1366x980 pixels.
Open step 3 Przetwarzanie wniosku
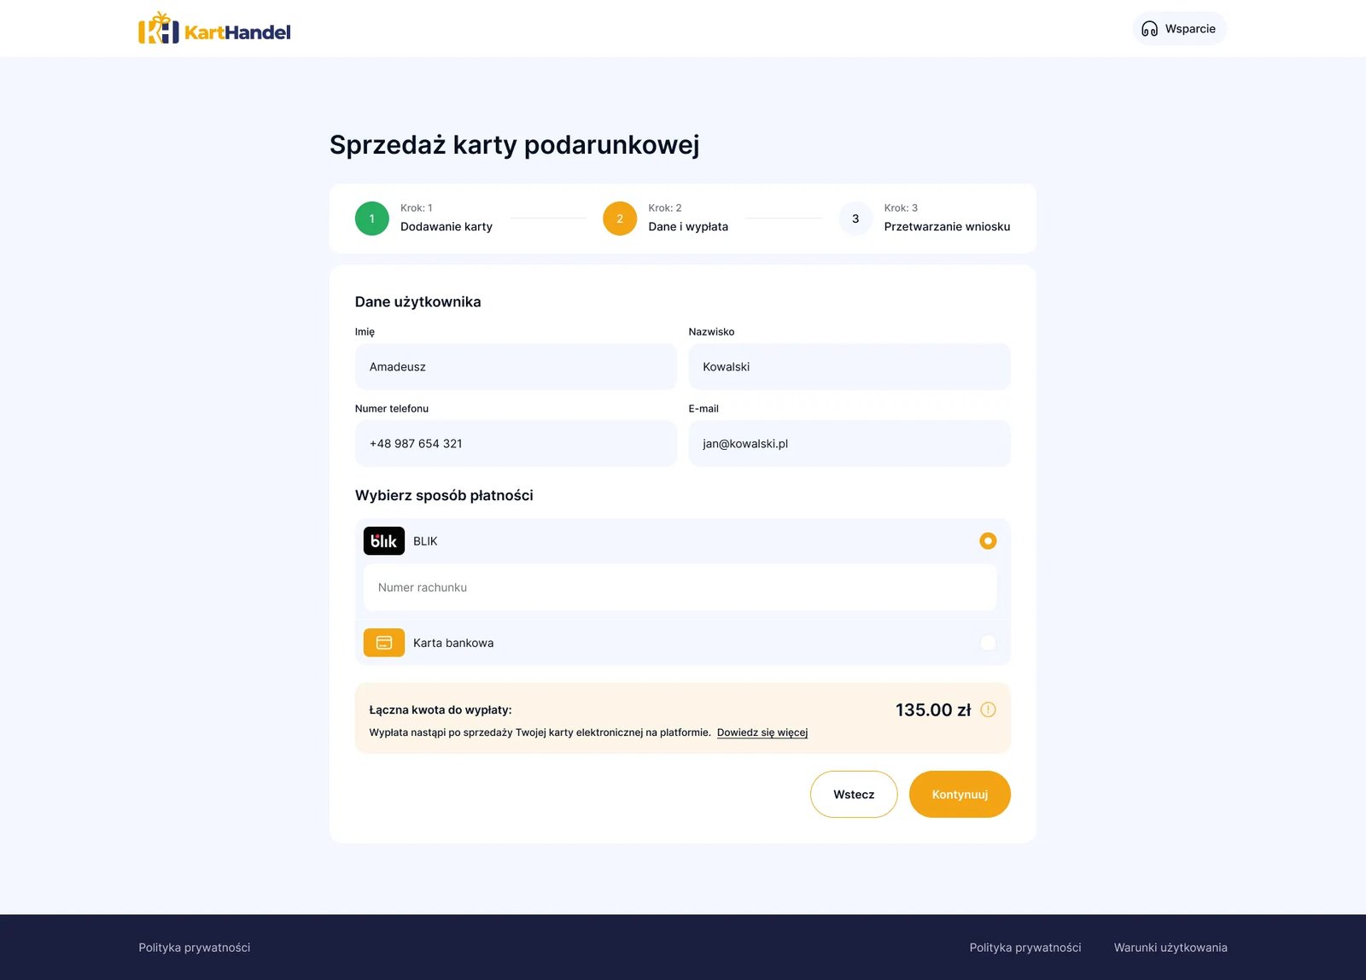click(925, 219)
